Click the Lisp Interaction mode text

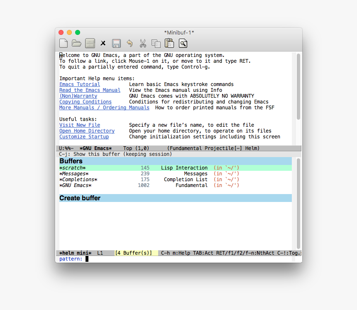click(x=184, y=168)
